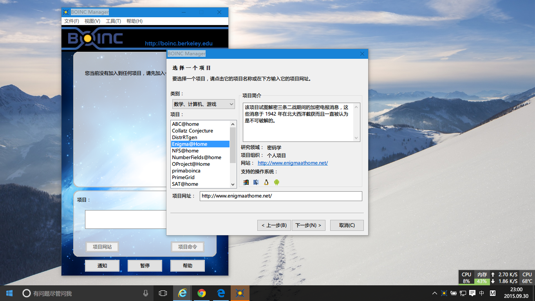Show hidden system tray icons
535x301 pixels.
(435, 293)
